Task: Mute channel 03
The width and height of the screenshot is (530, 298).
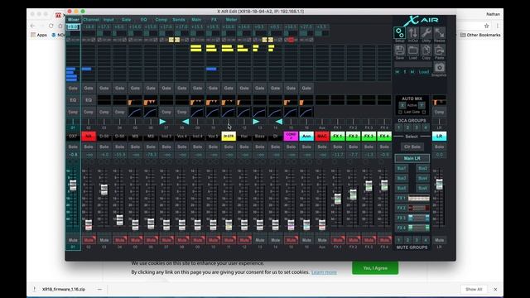Action: (104, 240)
